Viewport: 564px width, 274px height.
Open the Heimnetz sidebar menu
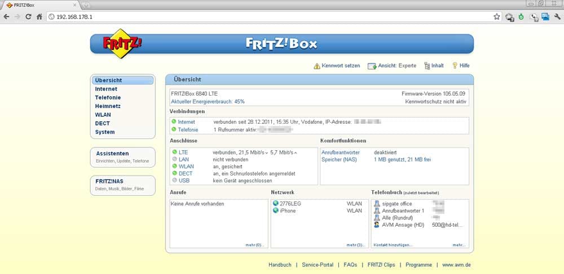point(108,106)
